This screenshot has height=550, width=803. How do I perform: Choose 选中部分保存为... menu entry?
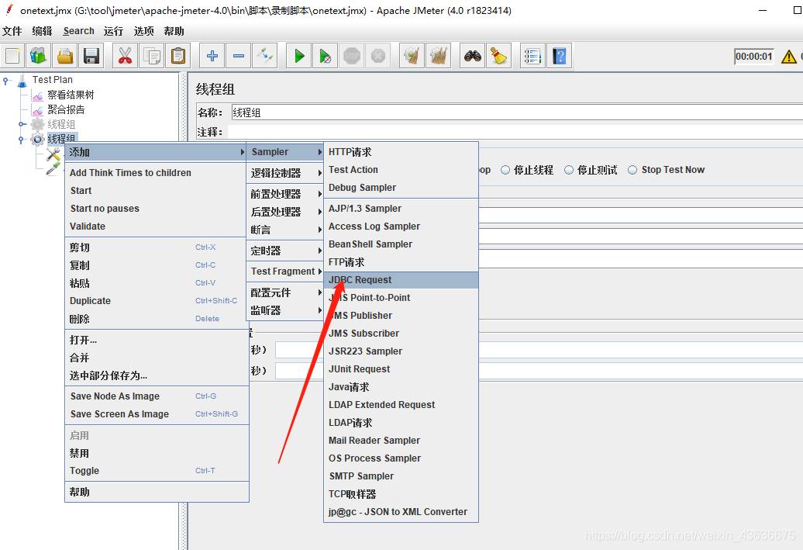click(x=157, y=375)
